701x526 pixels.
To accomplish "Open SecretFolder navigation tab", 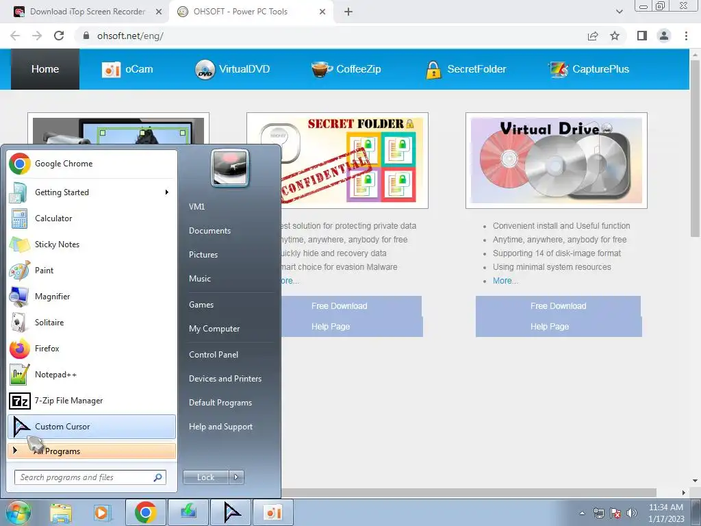I will pos(466,69).
